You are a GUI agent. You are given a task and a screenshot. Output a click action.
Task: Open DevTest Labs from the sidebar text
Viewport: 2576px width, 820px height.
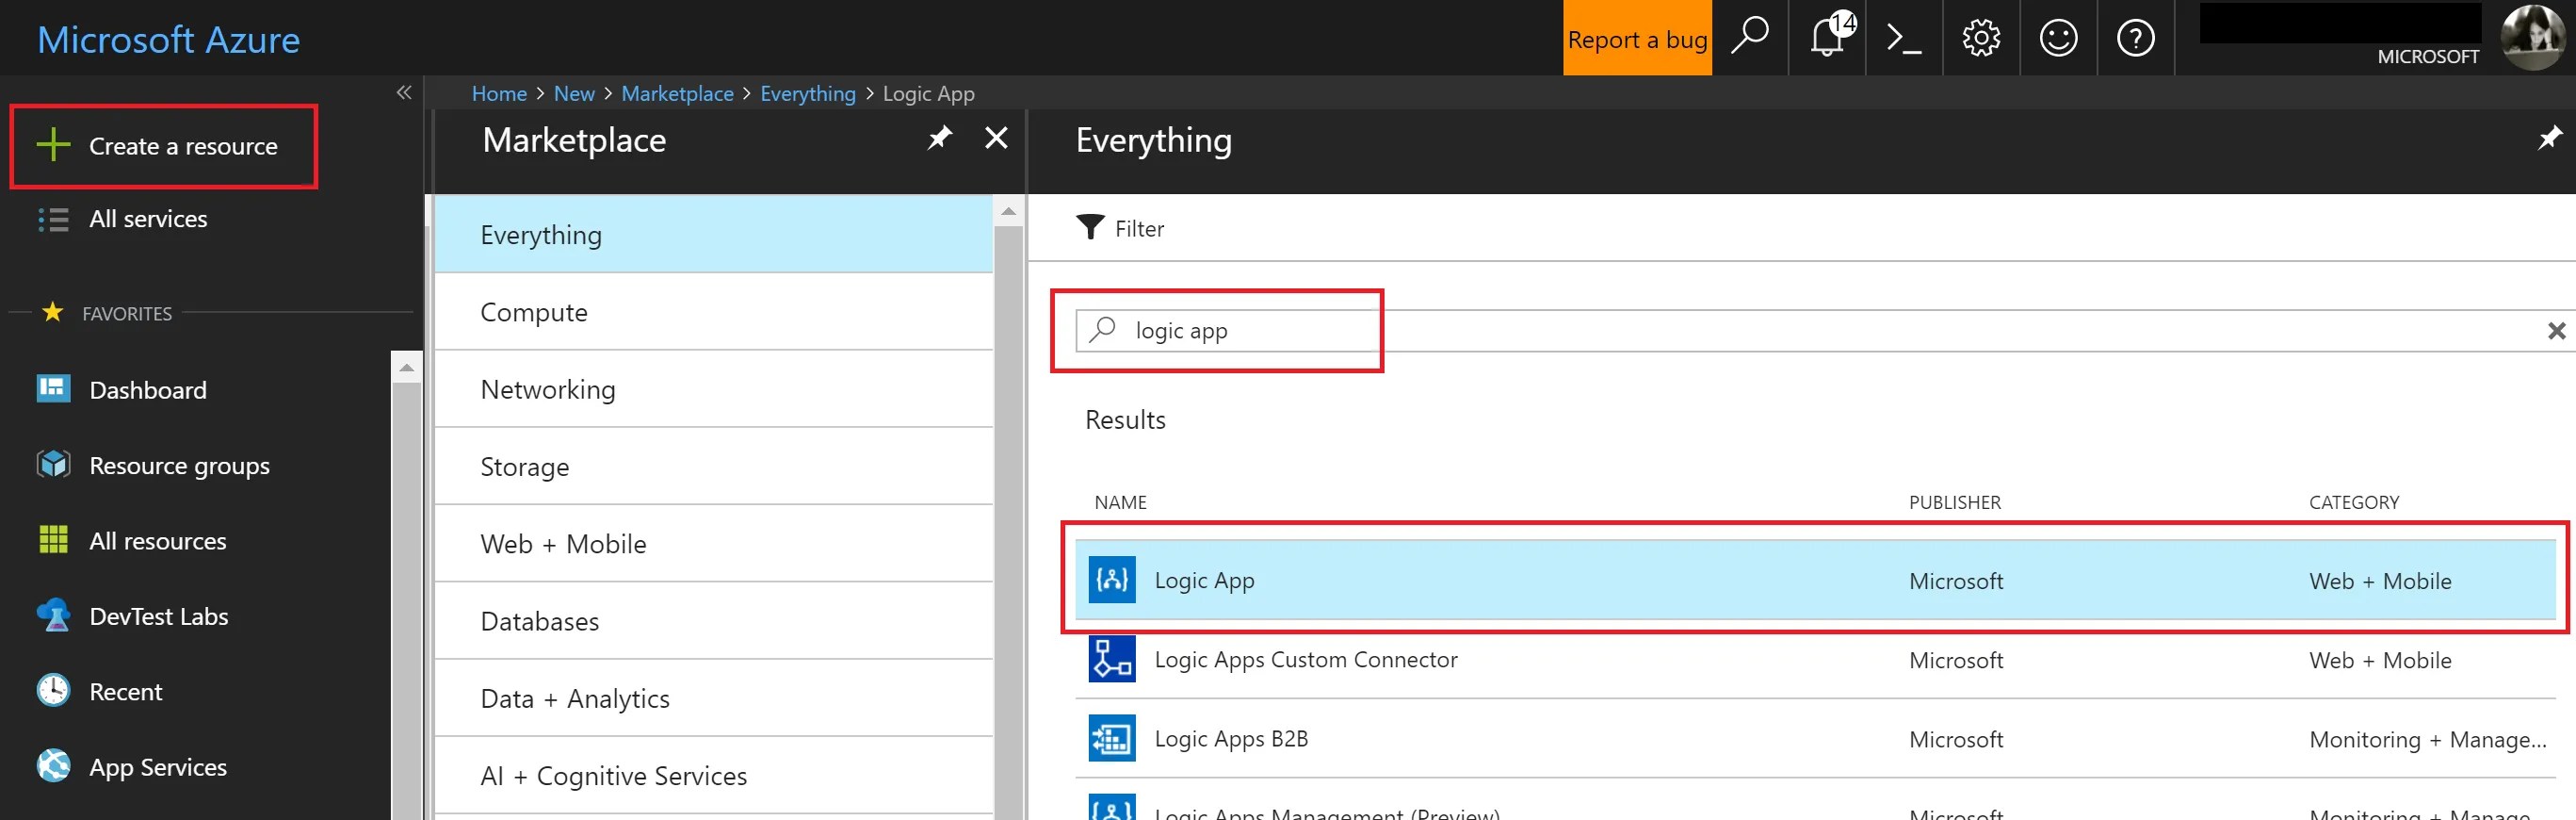(159, 615)
